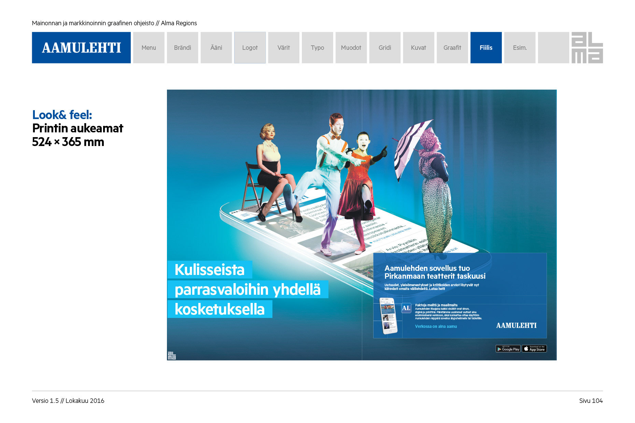635x423 pixels.
Task: Click the Aamulehden sovellus tuo heading
Action: click(427, 268)
